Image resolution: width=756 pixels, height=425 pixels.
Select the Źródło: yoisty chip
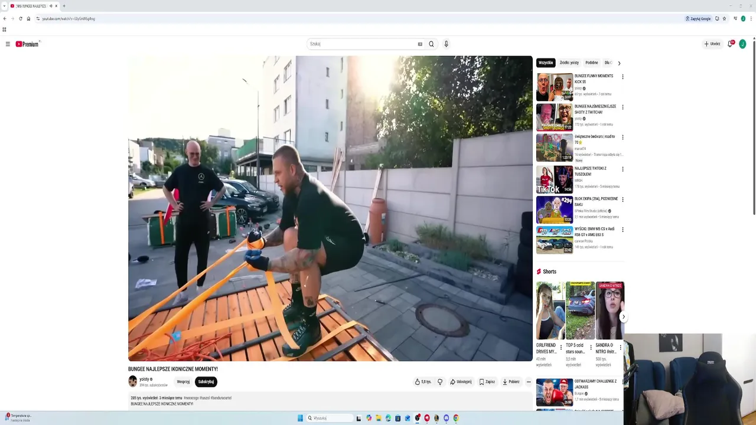click(x=569, y=63)
